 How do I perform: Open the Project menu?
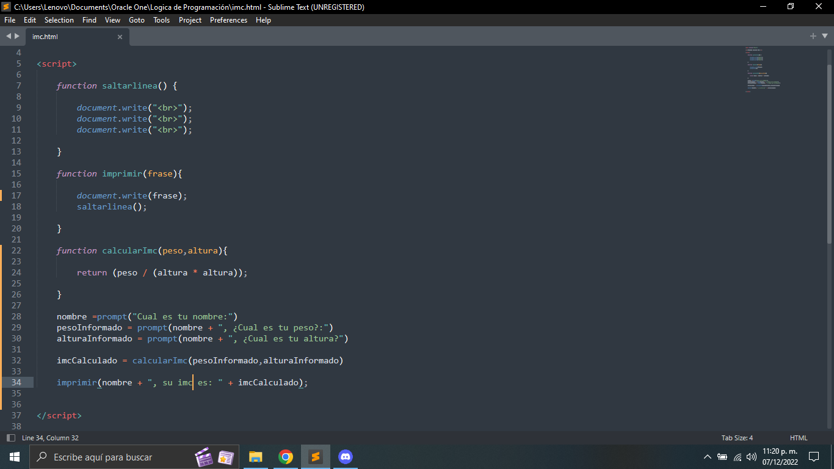point(190,20)
